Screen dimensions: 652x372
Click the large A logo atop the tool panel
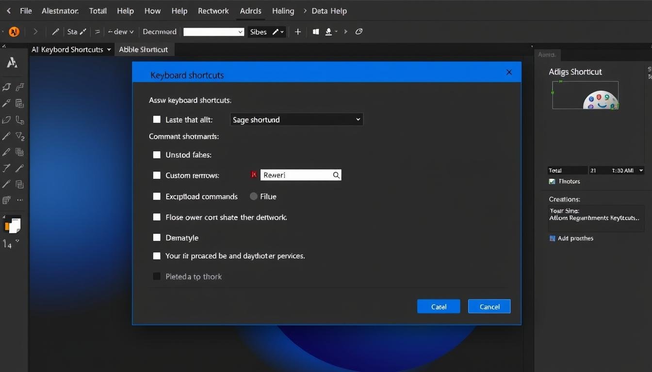pos(12,62)
